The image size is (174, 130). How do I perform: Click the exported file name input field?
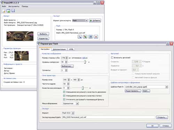pyautogui.click(x=109, y=117)
